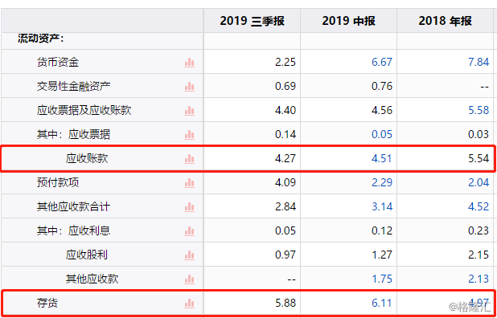Open chart icon for 交易性金融资产 row

(189, 87)
